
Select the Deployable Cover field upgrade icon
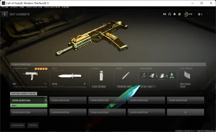tap(187, 75)
